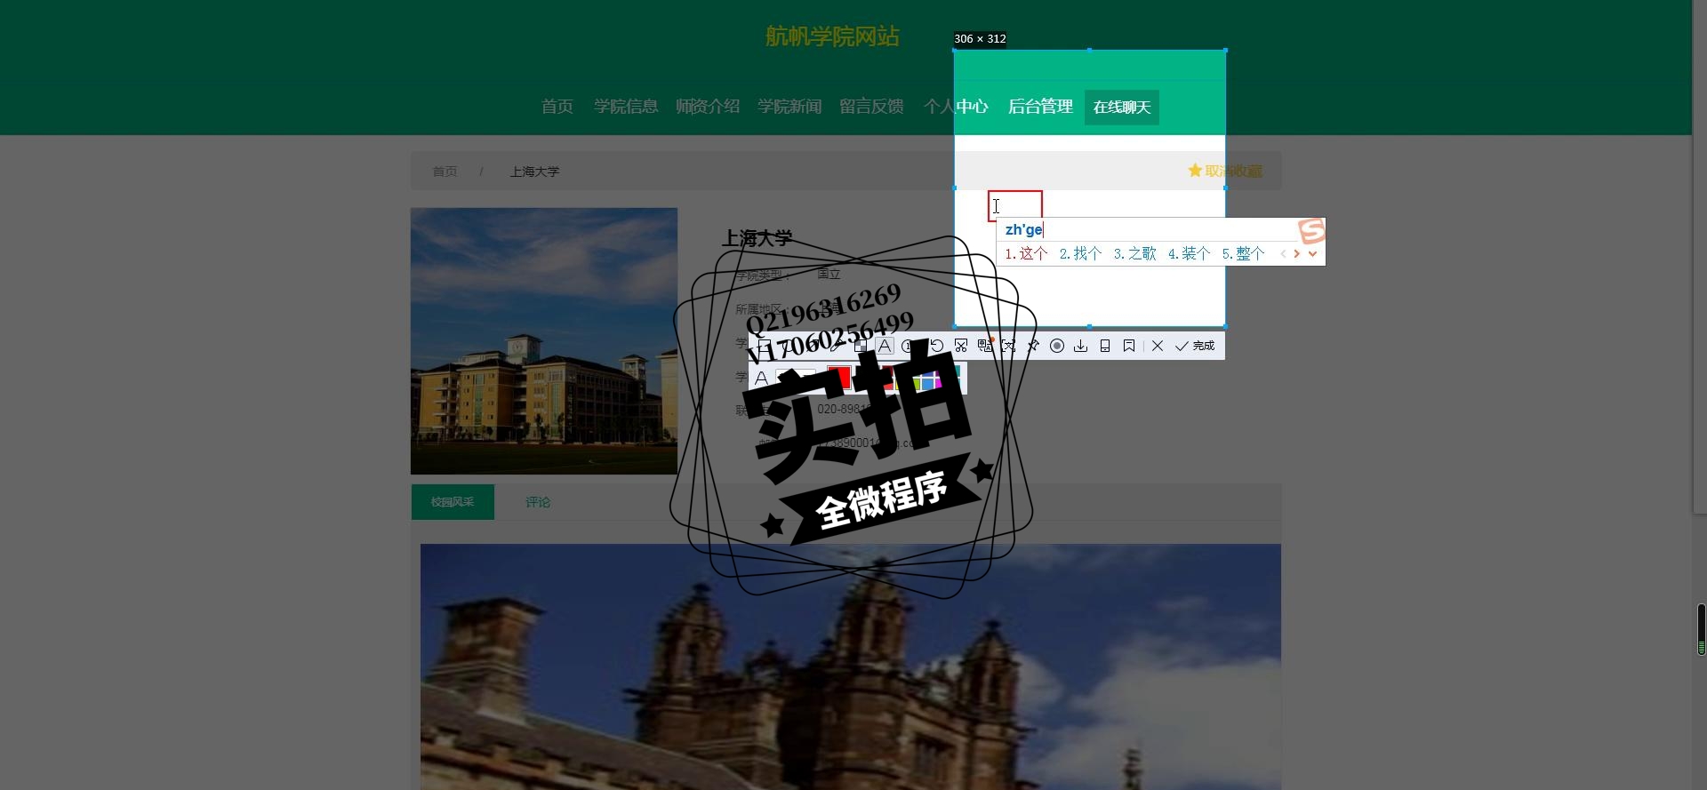1707x790 pixels.
Task: Go to 个人中心
Action: [956, 107]
